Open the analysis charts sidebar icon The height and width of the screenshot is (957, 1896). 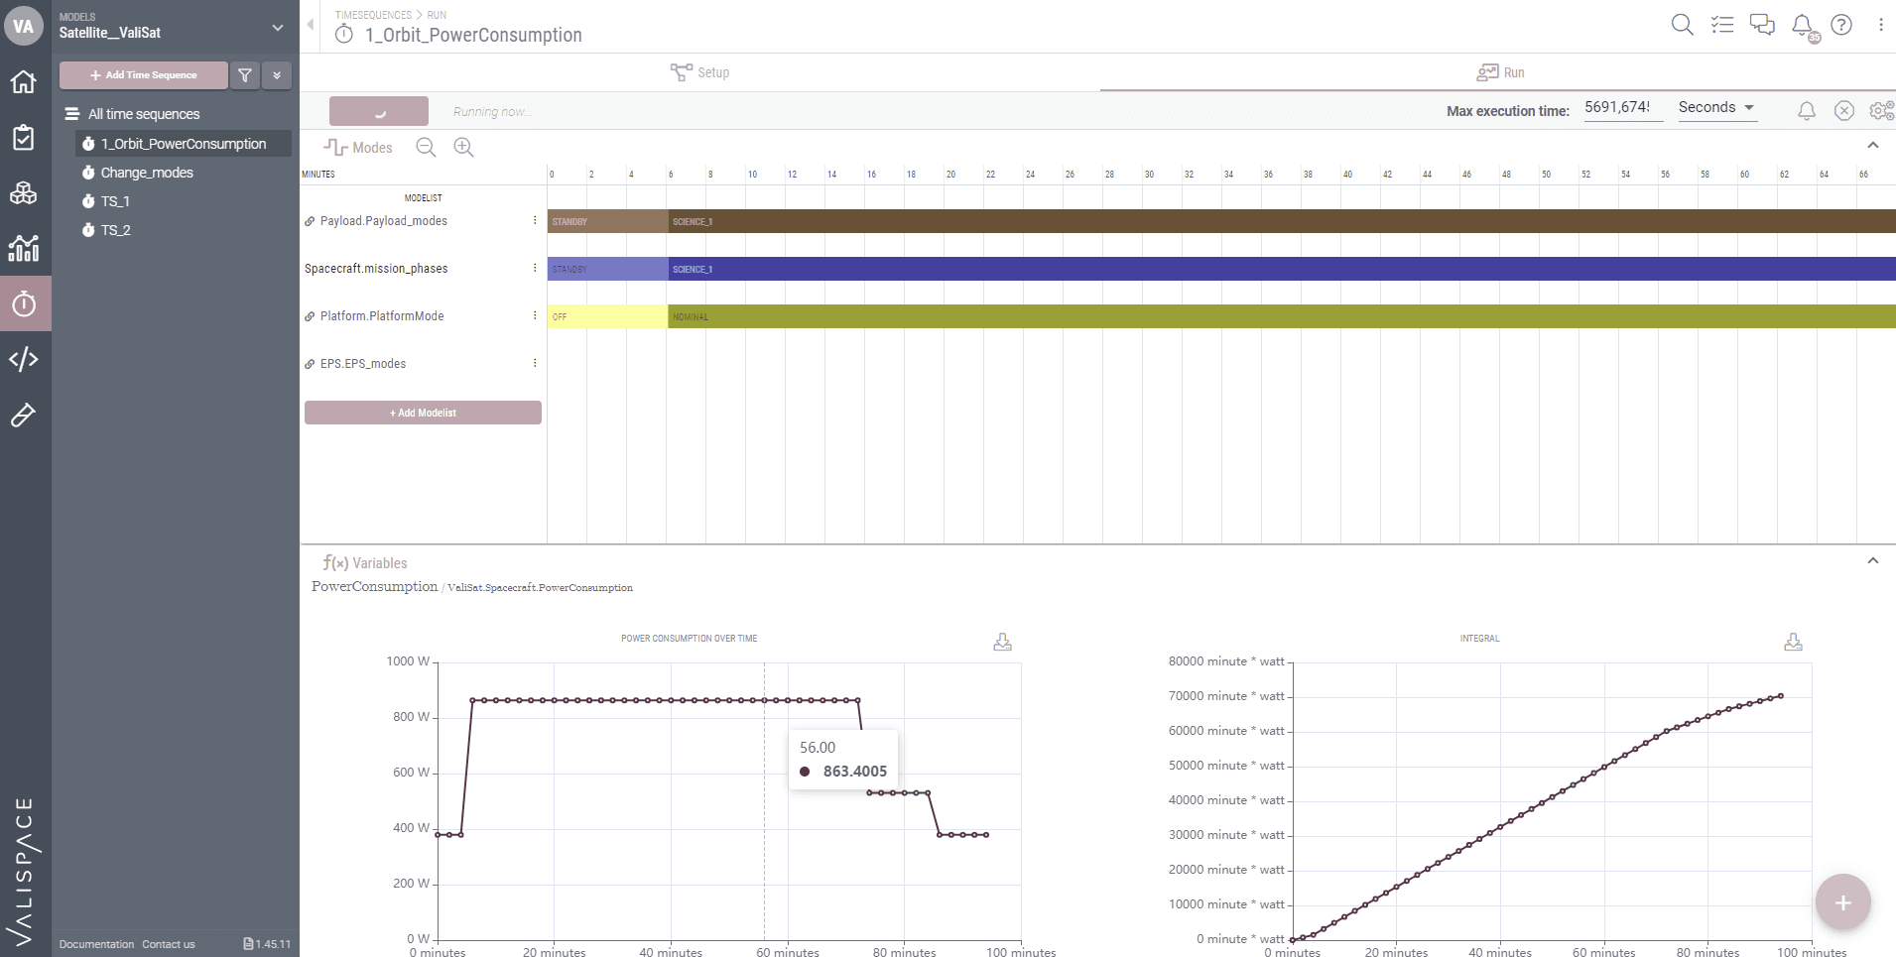pyautogui.click(x=24, y=248)
